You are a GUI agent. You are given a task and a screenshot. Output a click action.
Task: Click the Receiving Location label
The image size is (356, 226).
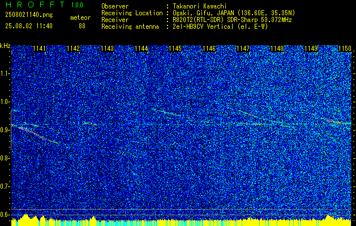(x=132, y=13)
